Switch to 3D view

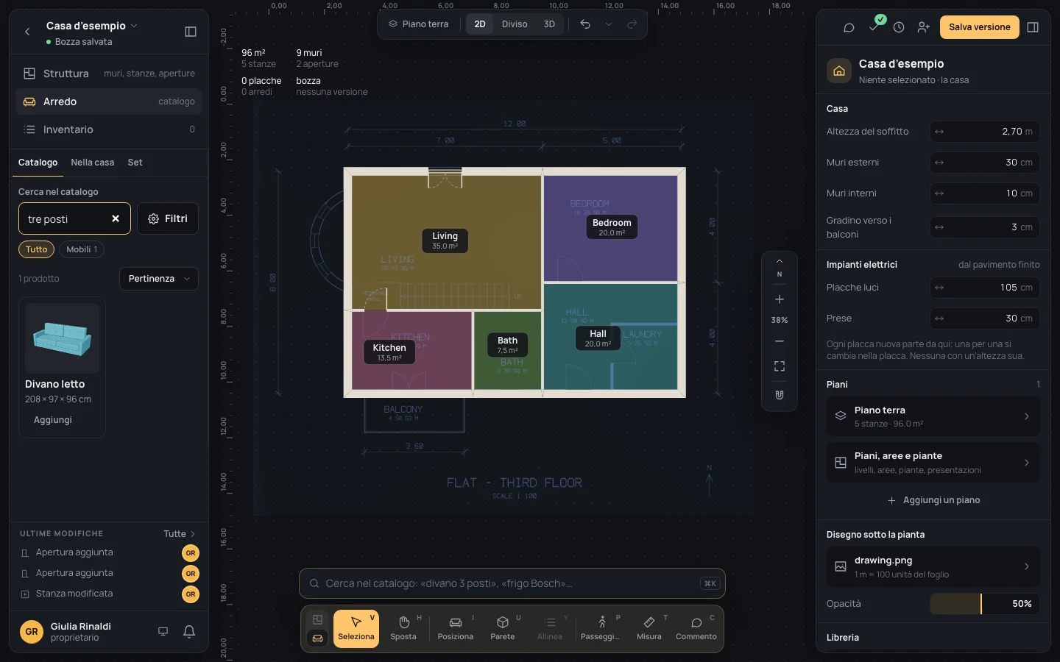[x=549, y=24]
